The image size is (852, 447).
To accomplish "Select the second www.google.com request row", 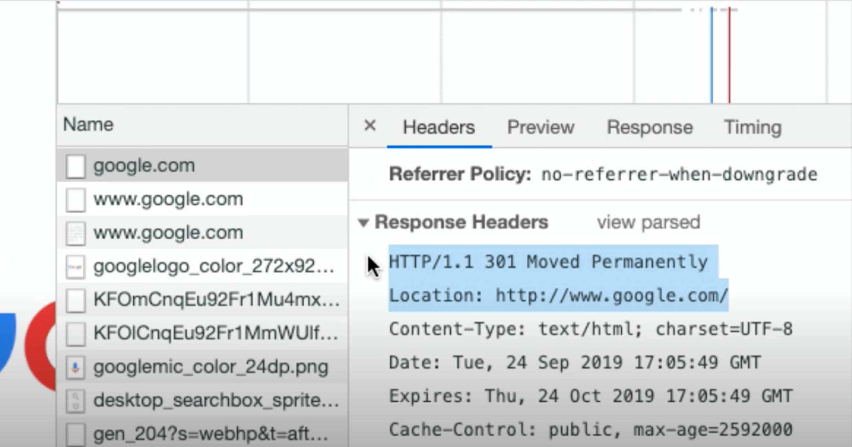I will coord(202,233).
